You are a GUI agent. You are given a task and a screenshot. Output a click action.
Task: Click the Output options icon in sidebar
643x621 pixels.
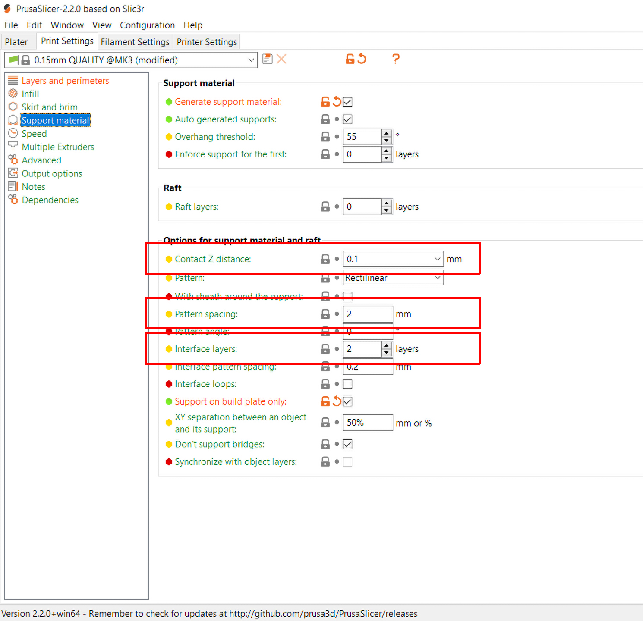pos(13,173)
